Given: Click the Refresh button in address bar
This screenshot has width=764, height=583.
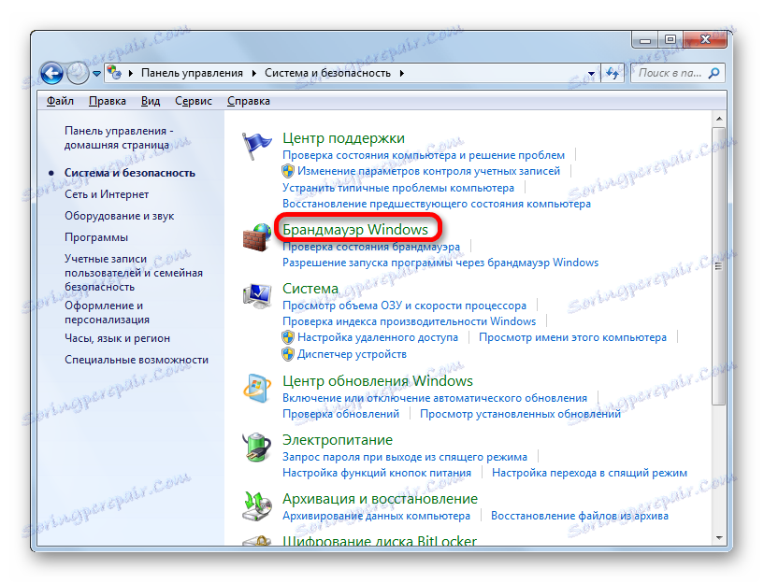Looking at the screenshot, I should pos(613,74).
